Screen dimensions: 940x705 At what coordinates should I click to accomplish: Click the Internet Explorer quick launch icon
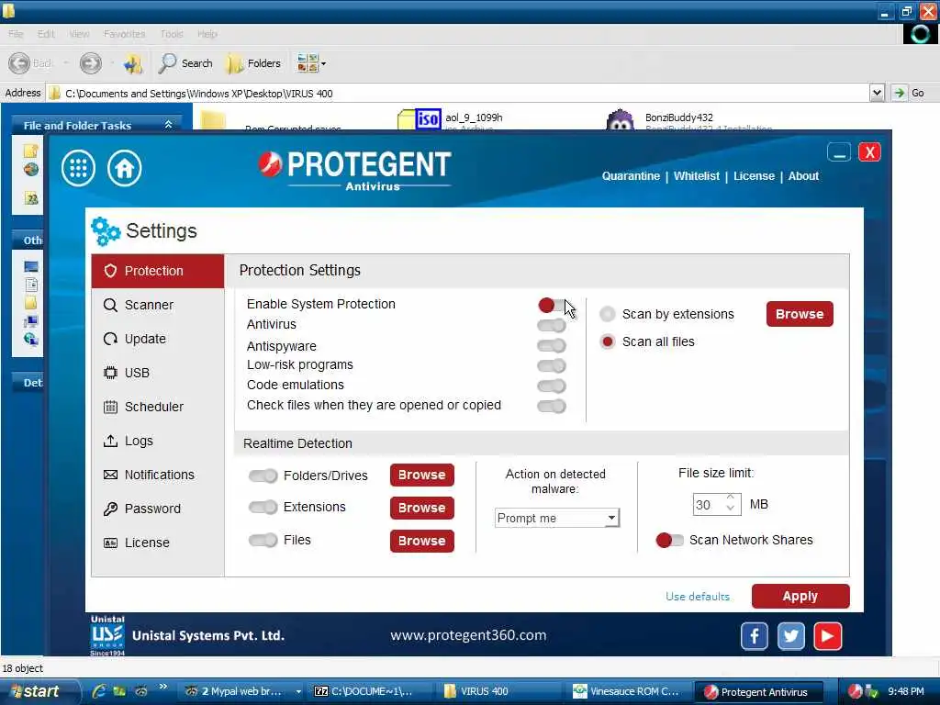click(x=99, y=691)
